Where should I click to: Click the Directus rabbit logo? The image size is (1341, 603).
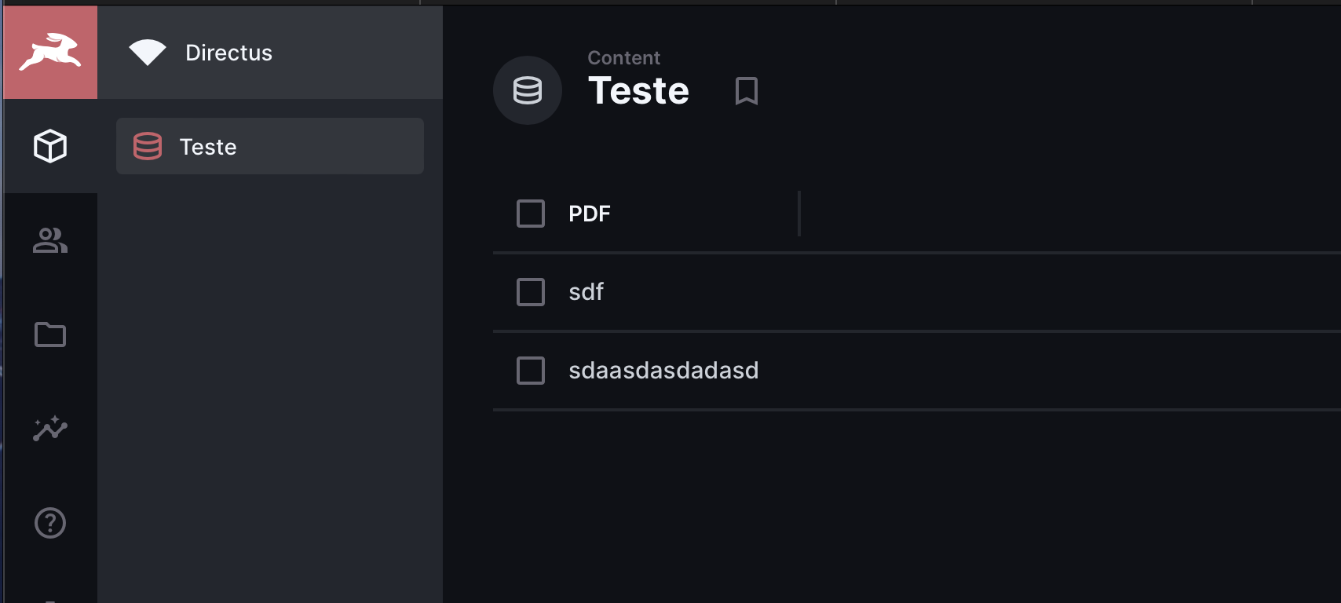[50, 53]
